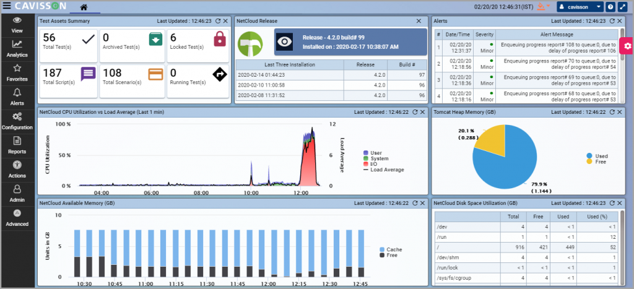Screen dimensions: 634x289
Task: Close the CPU Utilization vs Load Average panel
Action: (422, 112)
